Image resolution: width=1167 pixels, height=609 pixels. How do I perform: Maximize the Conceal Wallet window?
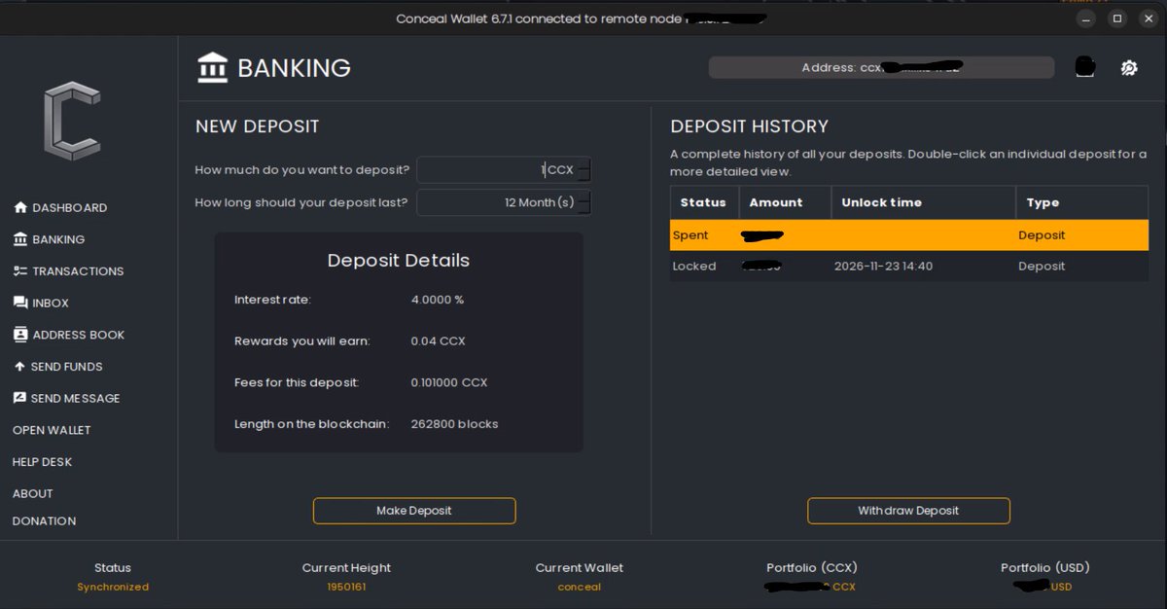1117,18
